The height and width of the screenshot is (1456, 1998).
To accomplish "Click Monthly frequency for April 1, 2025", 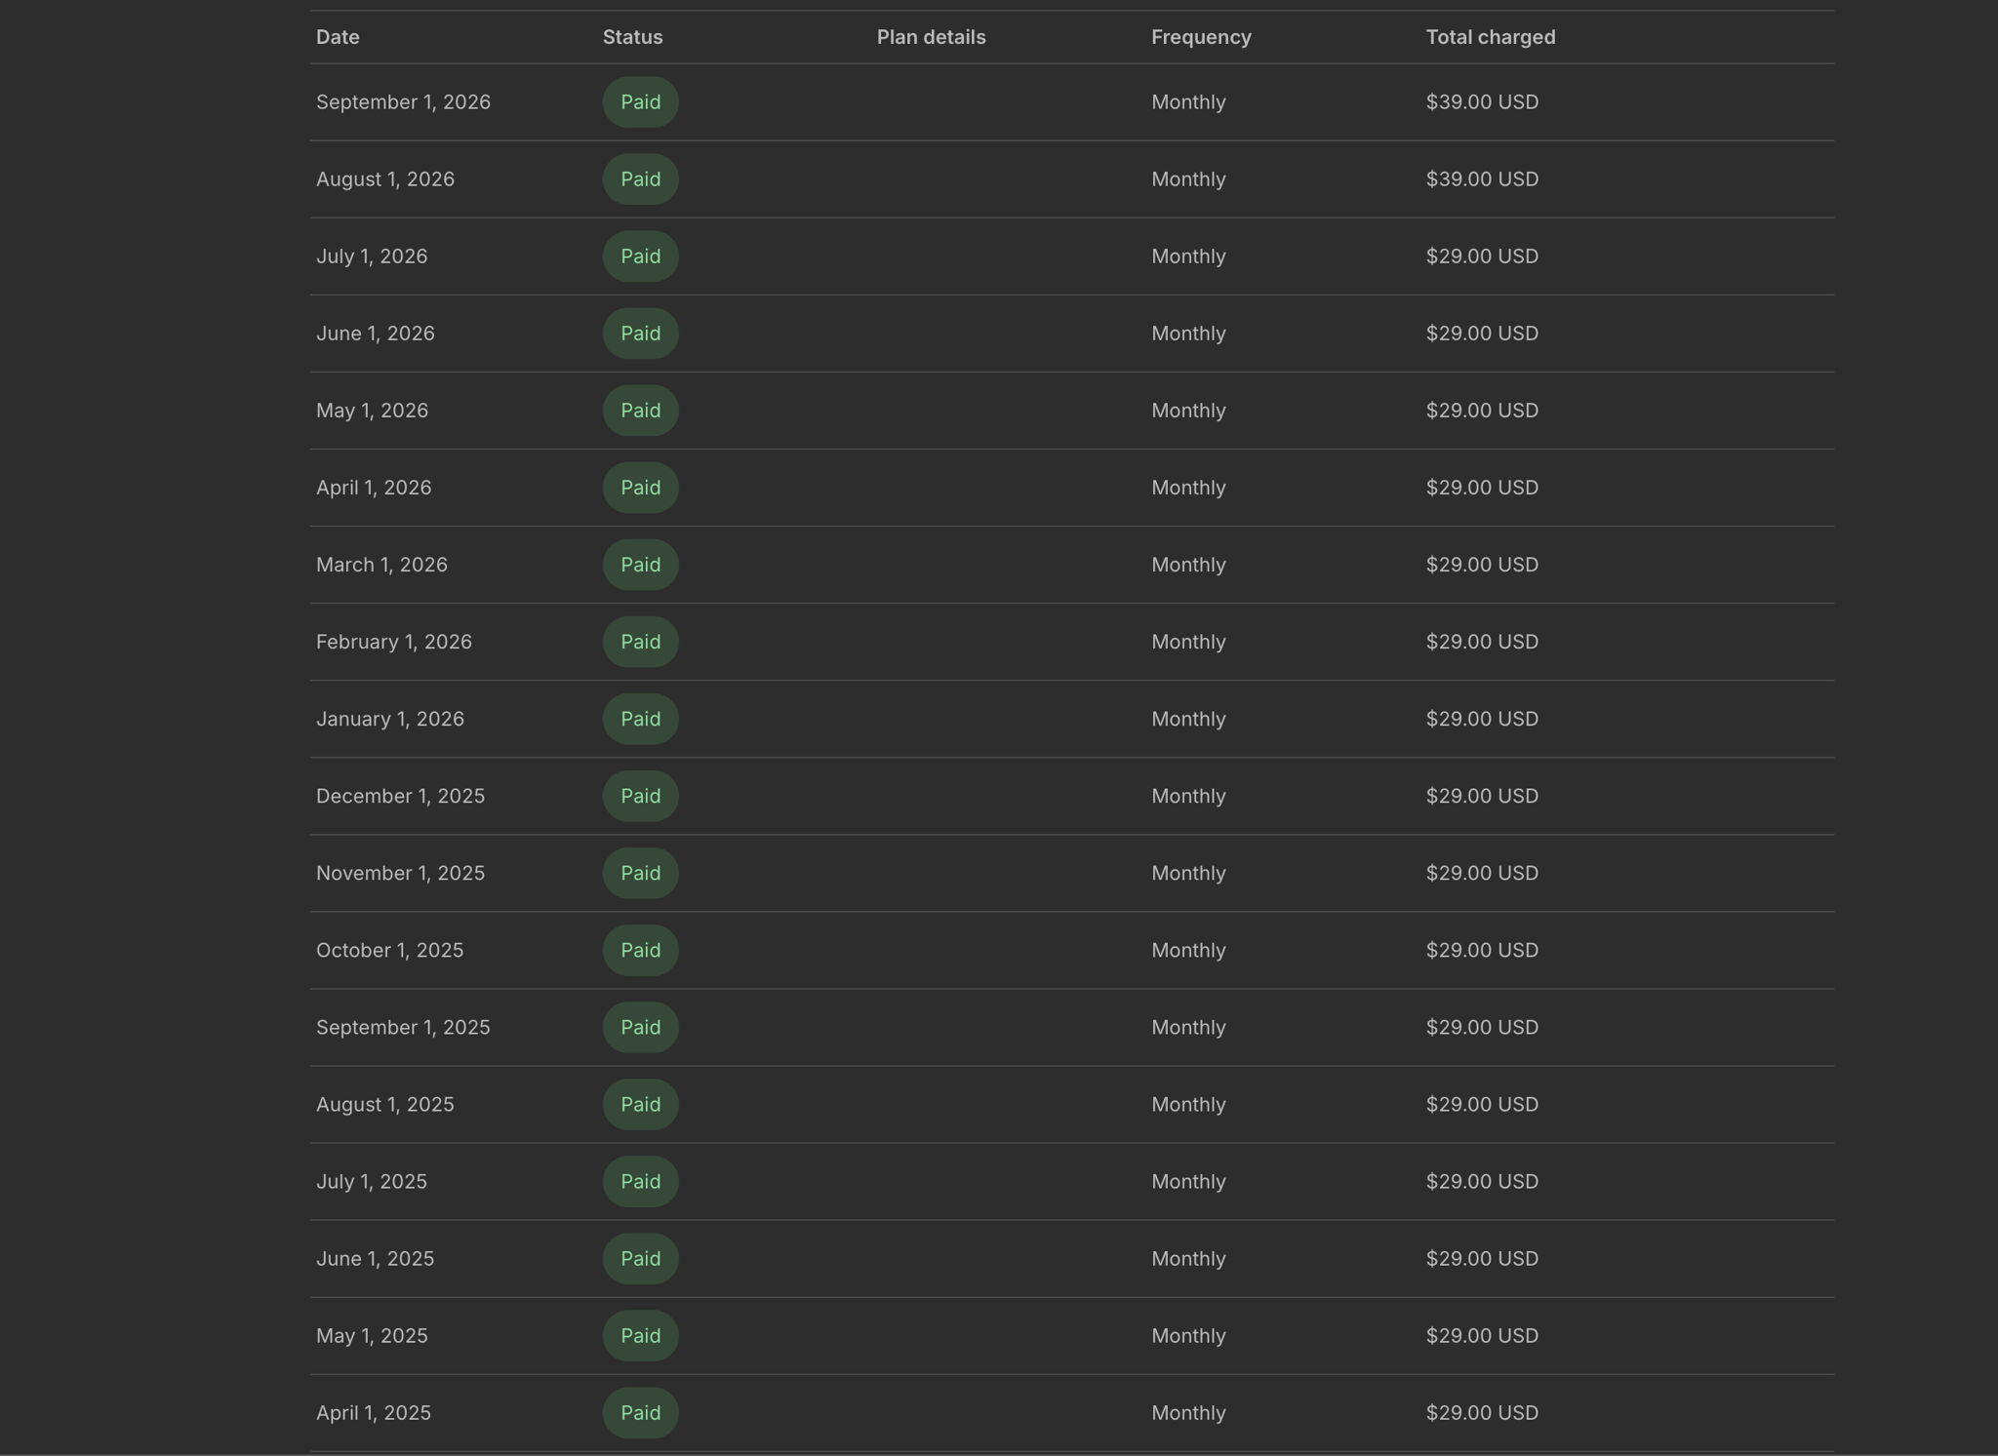I will [x=1188, y=1412].
